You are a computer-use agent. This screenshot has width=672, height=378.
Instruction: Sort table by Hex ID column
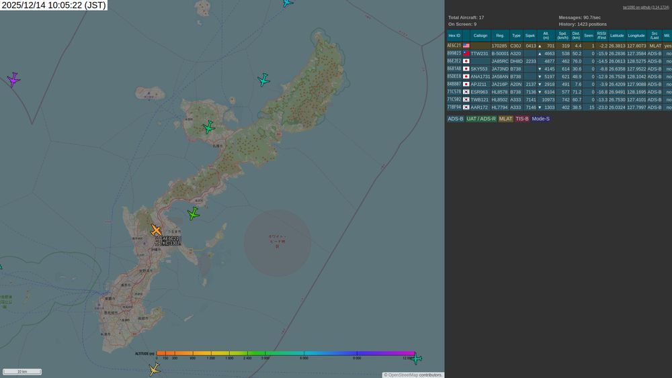click(x=454, y=36)
